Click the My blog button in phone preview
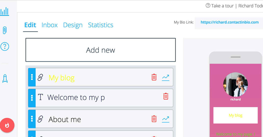This screenshot has height=137, width=263. tap(235, 115)
